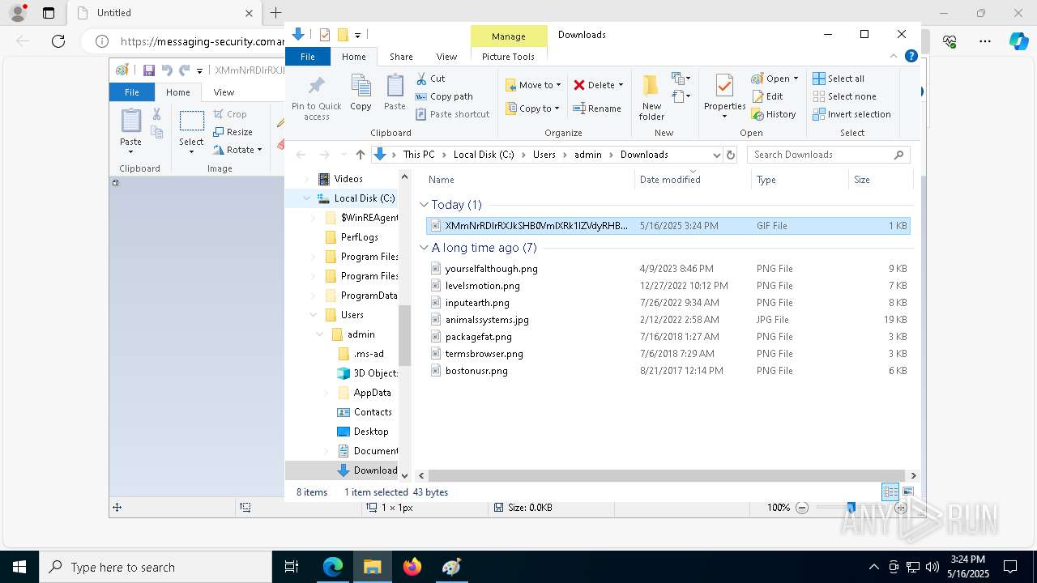Expand Open button dropdown arrow

(x=796, y=79)
